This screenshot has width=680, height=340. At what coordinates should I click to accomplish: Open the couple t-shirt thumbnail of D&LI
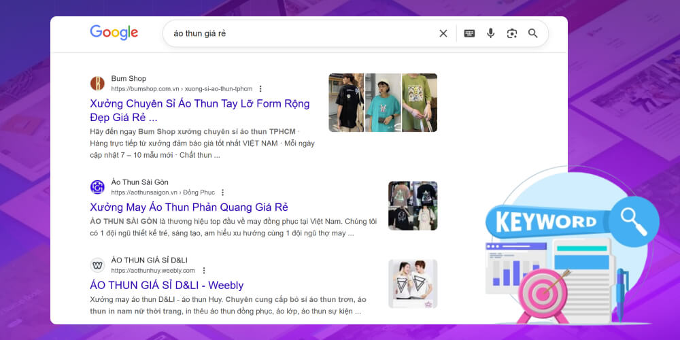(x=413, y=284)
